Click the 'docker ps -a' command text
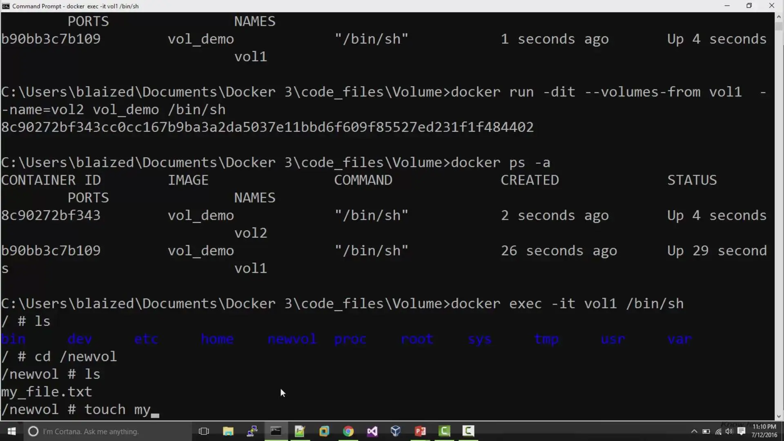Viewport: 784px width, 441px height. coord(501,163)
